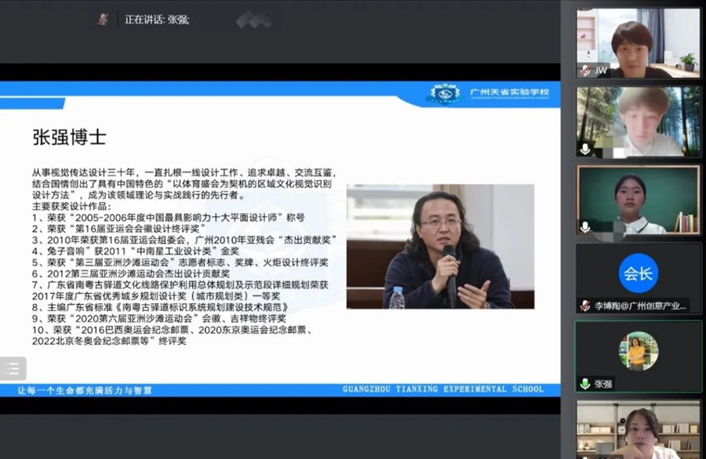Click the floating annotation list icon at bottom left
This screenshot has height=459, width=706.
click(x=13, y=368)
